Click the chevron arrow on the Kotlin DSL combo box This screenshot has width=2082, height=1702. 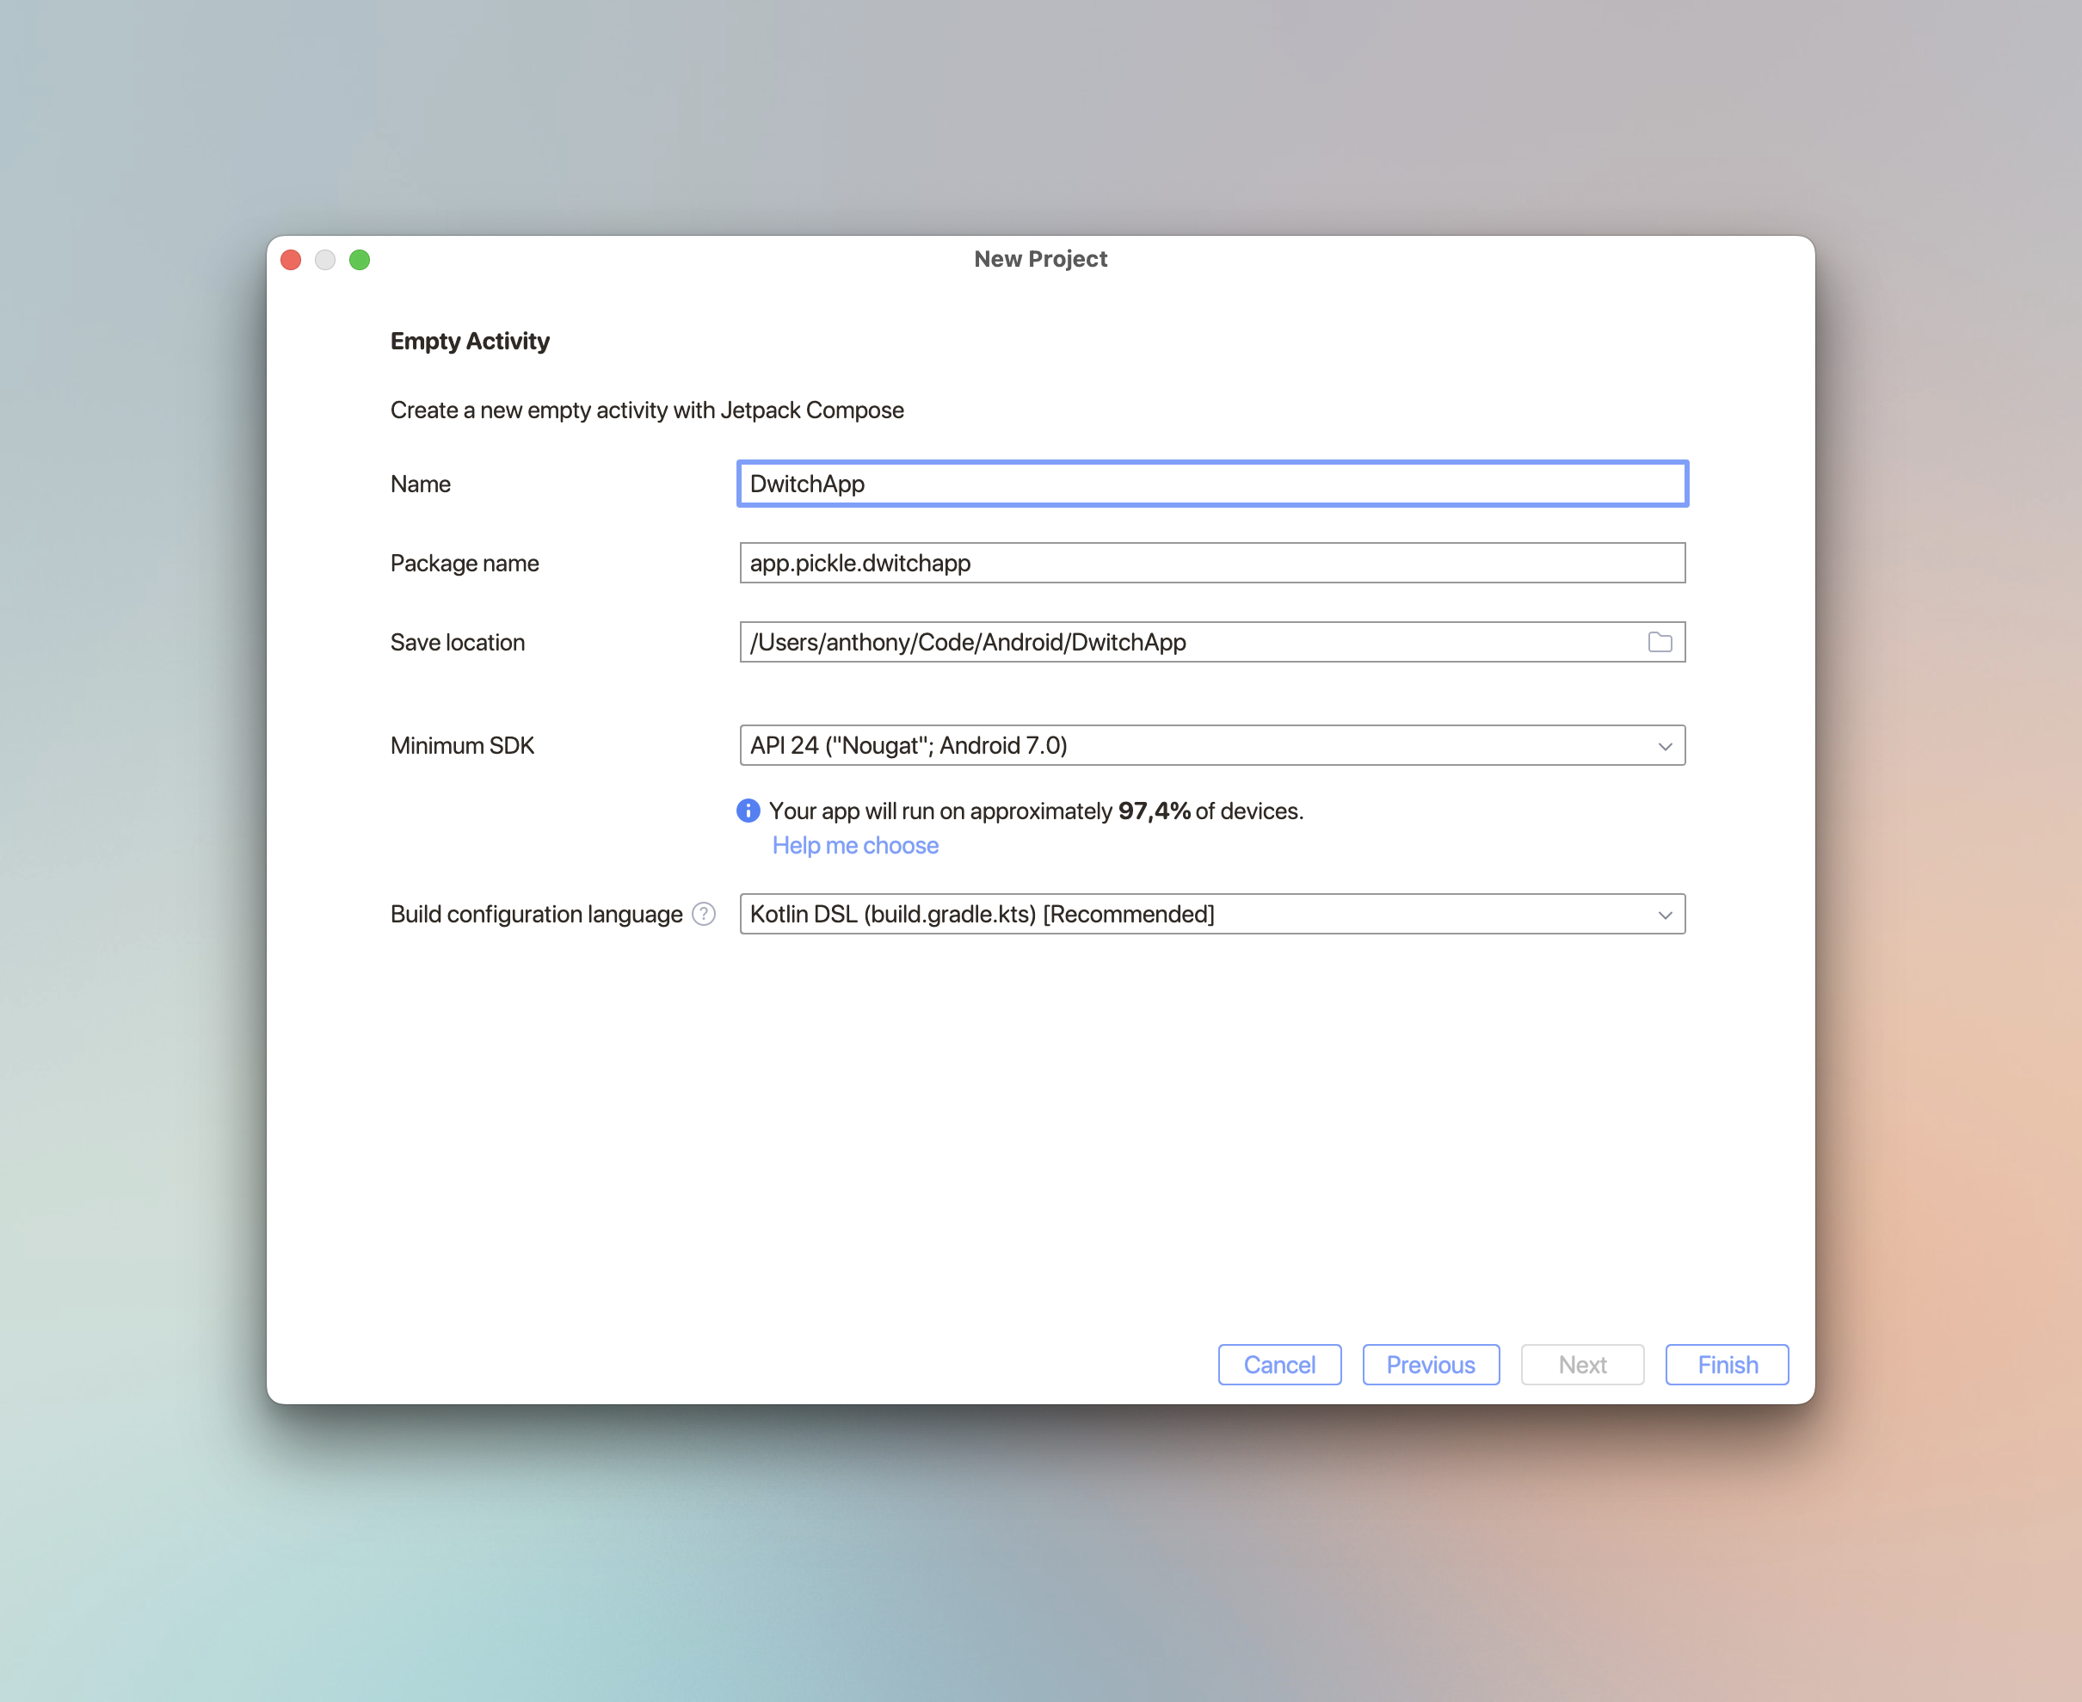(1665, 915)
